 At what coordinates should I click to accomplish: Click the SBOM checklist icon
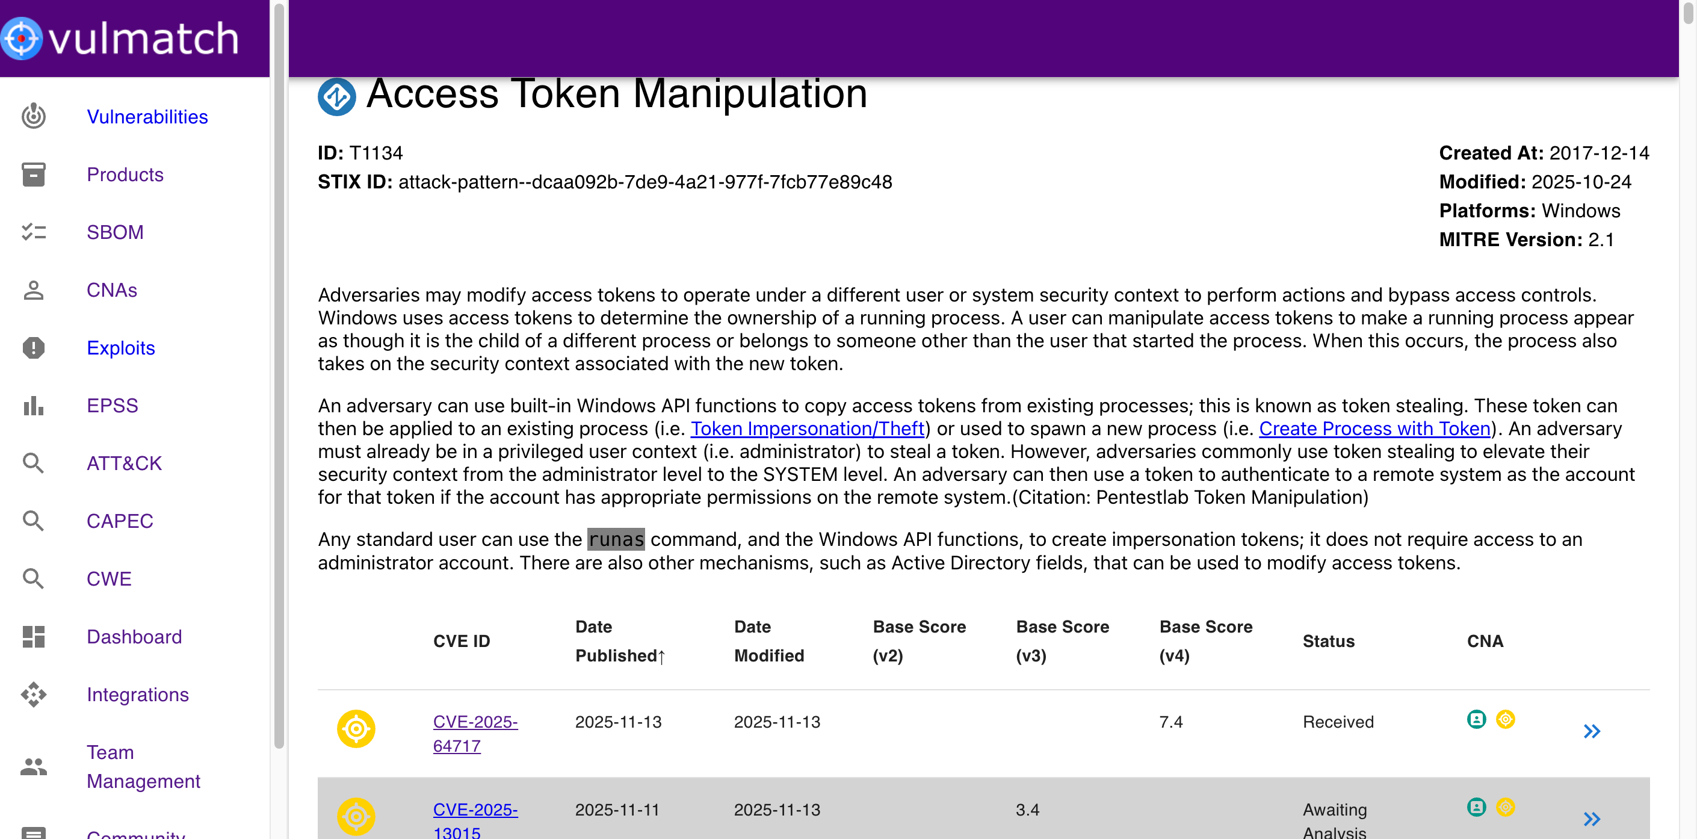(x=34, y=232)
